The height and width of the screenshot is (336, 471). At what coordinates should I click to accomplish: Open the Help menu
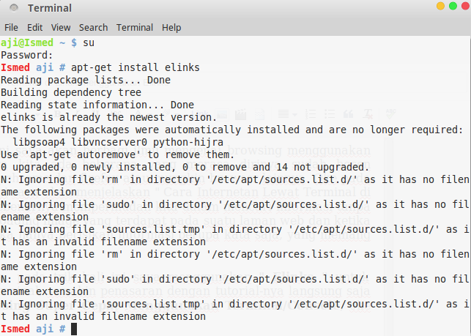click(171, 28)
